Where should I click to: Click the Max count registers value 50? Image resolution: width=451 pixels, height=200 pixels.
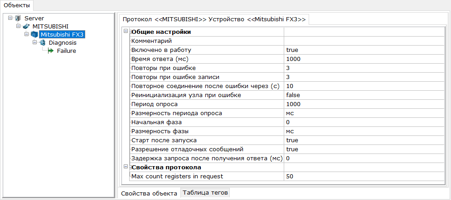pyautogui.click(x=364, y=177)
